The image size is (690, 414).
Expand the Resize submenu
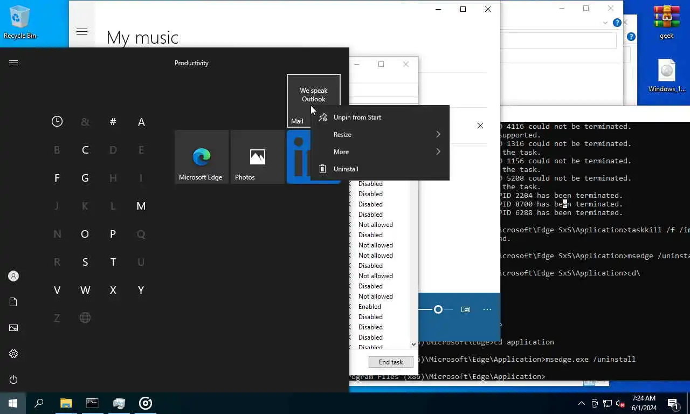(380, 134)
